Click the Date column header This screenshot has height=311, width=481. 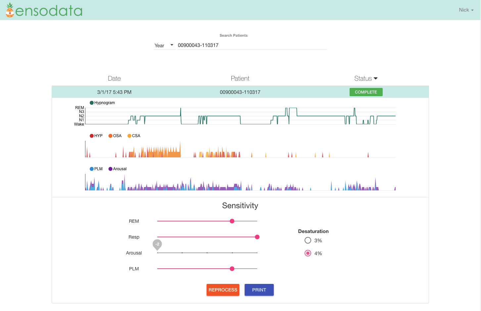114,78
